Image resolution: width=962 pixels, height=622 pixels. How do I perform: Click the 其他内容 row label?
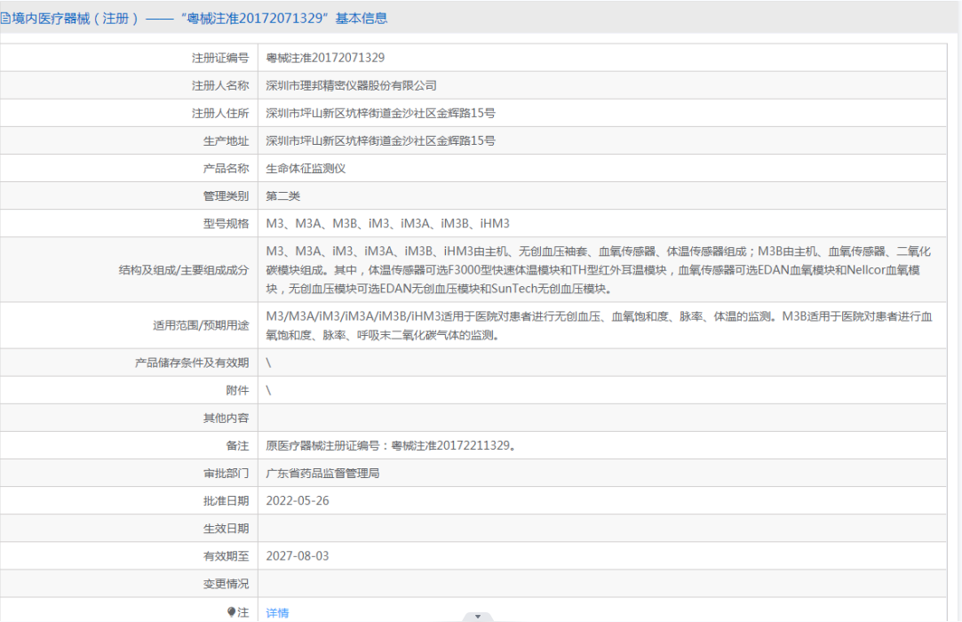[x=226, y=418]
